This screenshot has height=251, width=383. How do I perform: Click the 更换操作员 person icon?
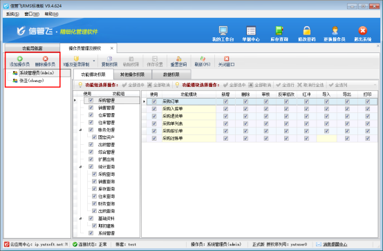[335, 31]
